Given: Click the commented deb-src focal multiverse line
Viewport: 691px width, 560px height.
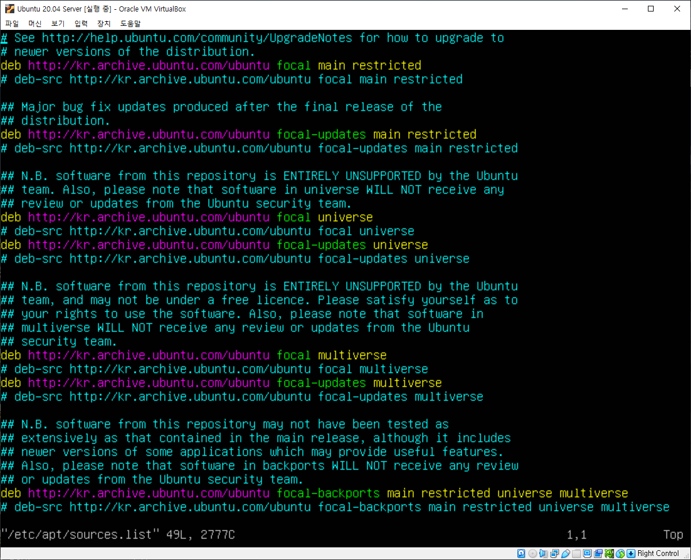Looking at the screenshot, I should click(214, 369).
